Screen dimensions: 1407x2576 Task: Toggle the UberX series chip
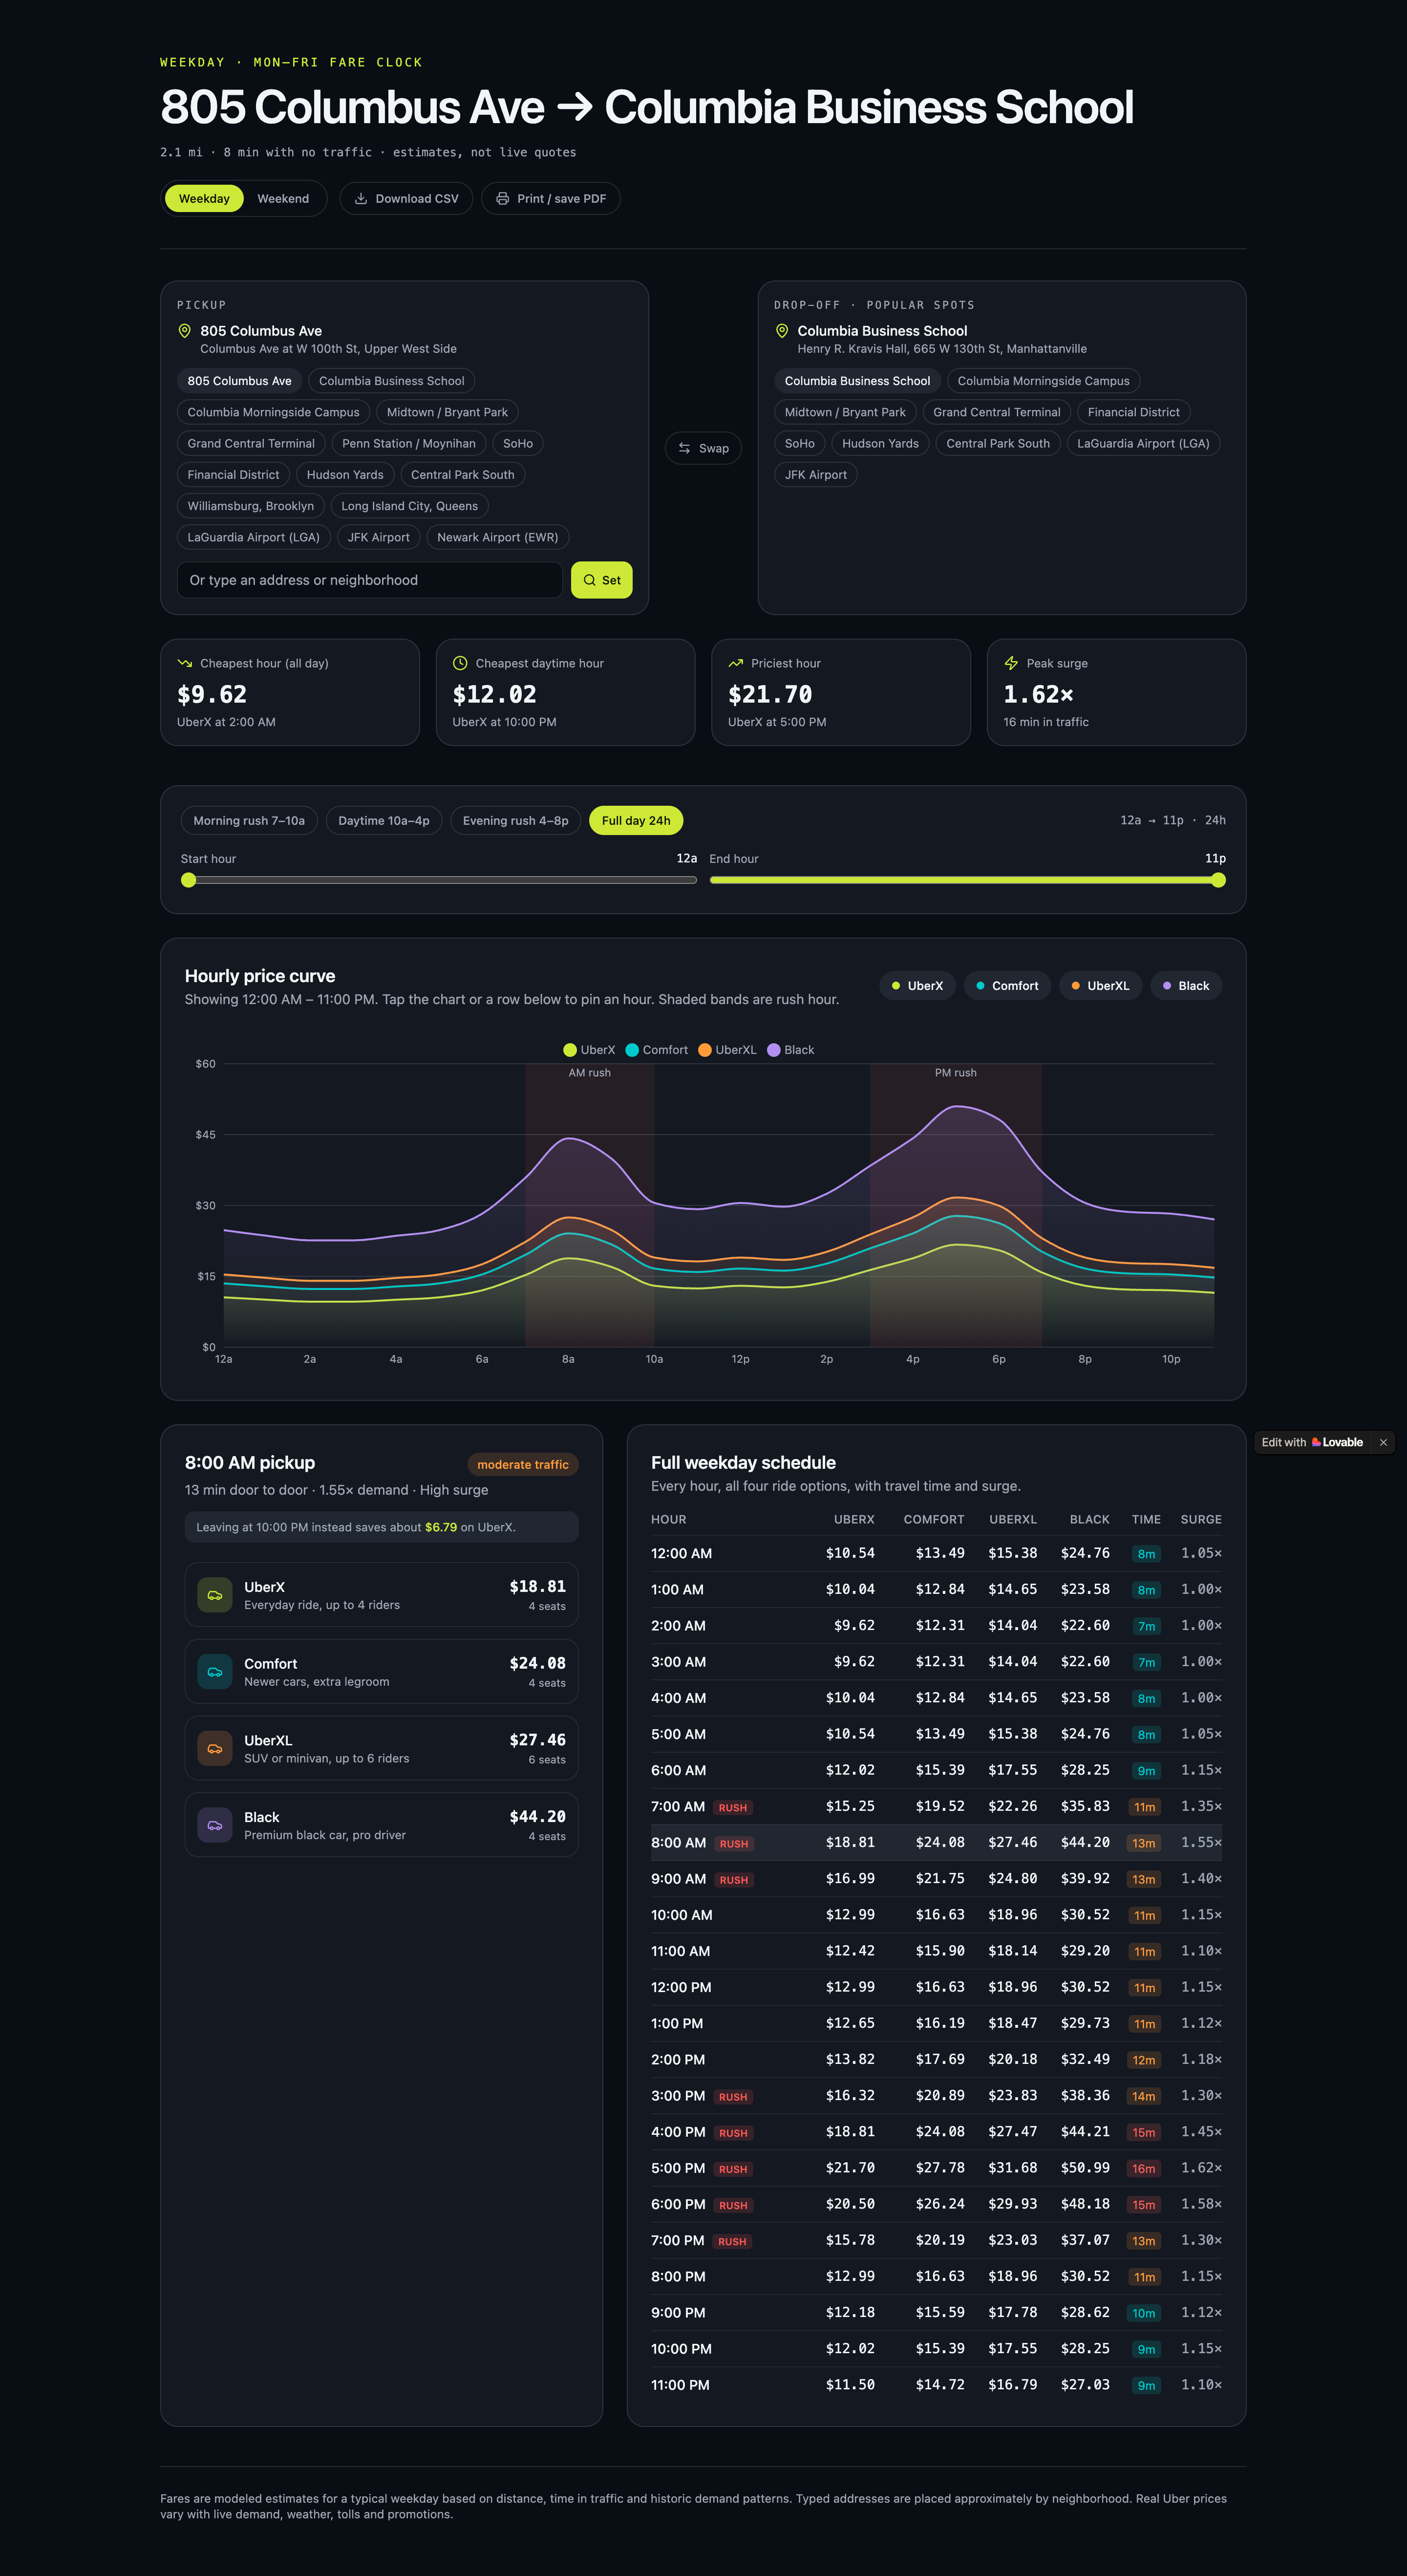pyautogui.click(x=918, y=986)
